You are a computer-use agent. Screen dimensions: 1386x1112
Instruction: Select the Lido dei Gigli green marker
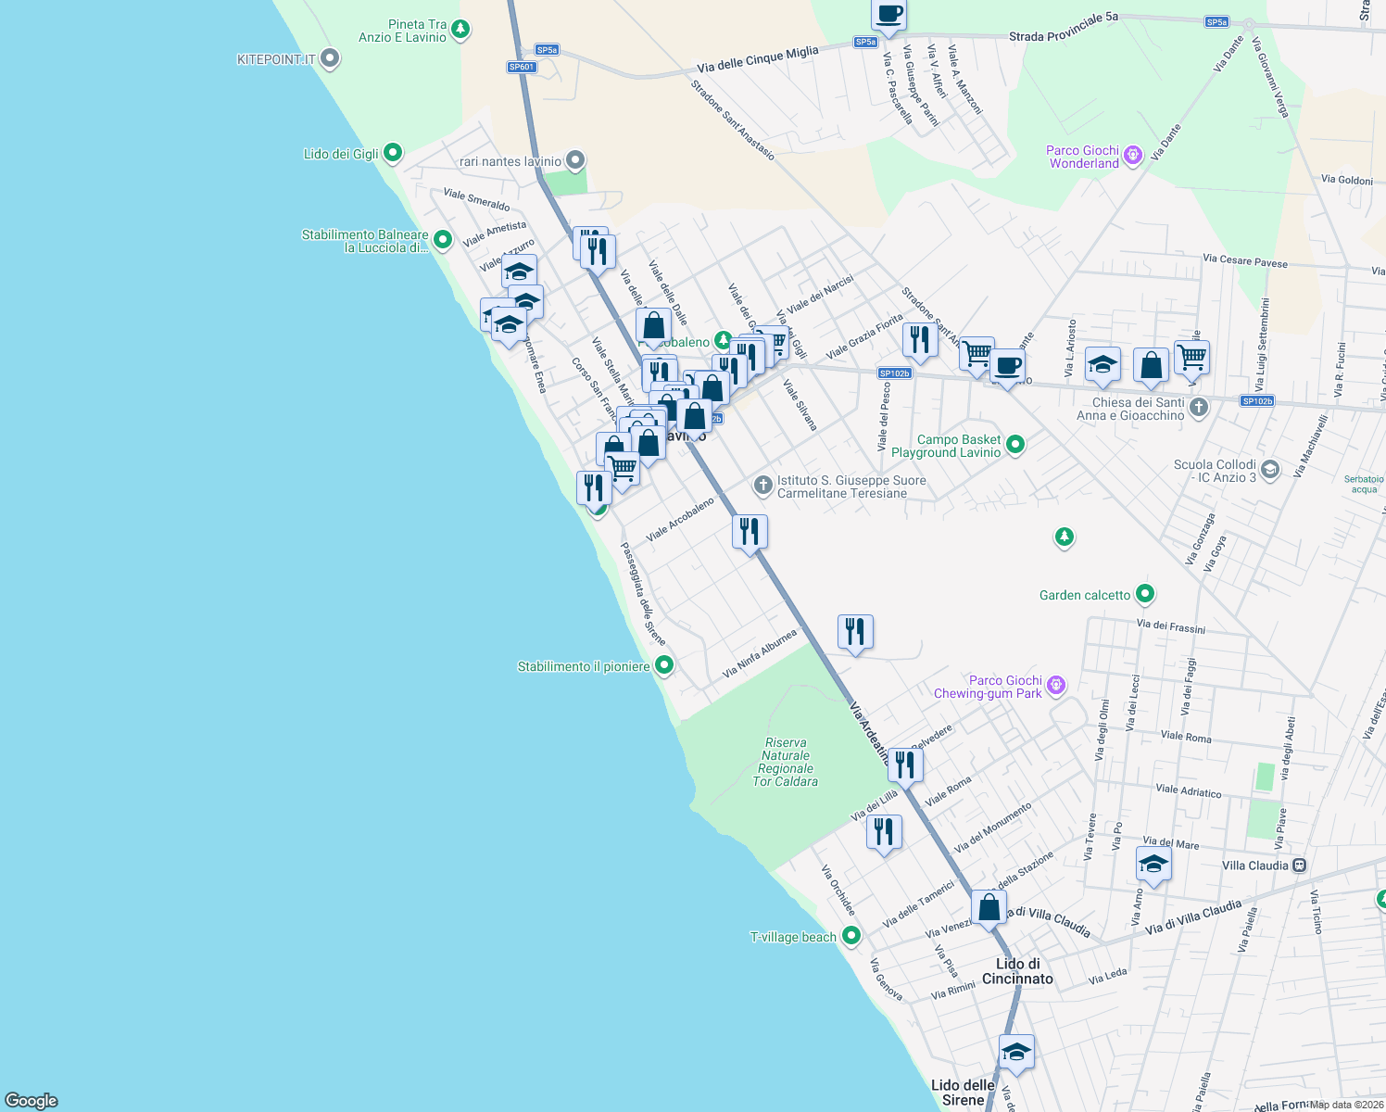point(393,152)
